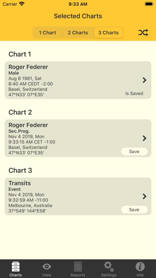Tap the Melbourne, Australia location line
The height and width of the screenshot is (278, 156).
[x=30, y=205]
